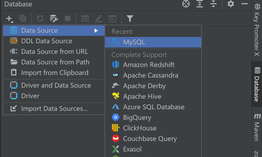
Task: Click the Refresh icon in Database toolbar
Action: (40, 18)
